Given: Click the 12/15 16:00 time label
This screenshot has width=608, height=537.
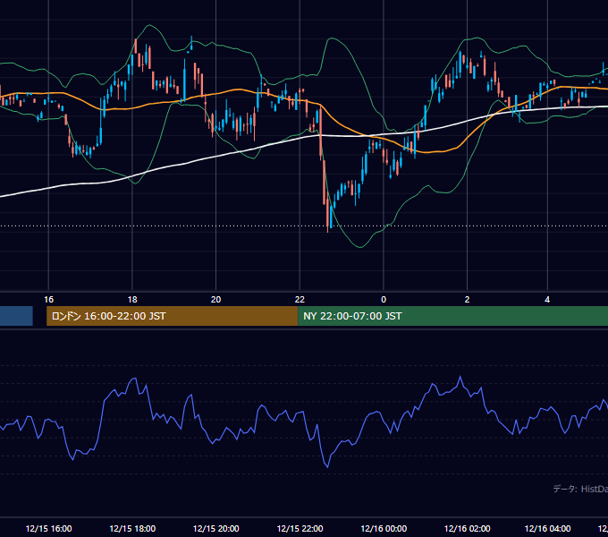Looking at the screenshot, I should coord(48,528).
